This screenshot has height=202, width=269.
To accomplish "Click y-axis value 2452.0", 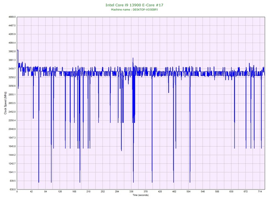I will click(x=12, y=112).
